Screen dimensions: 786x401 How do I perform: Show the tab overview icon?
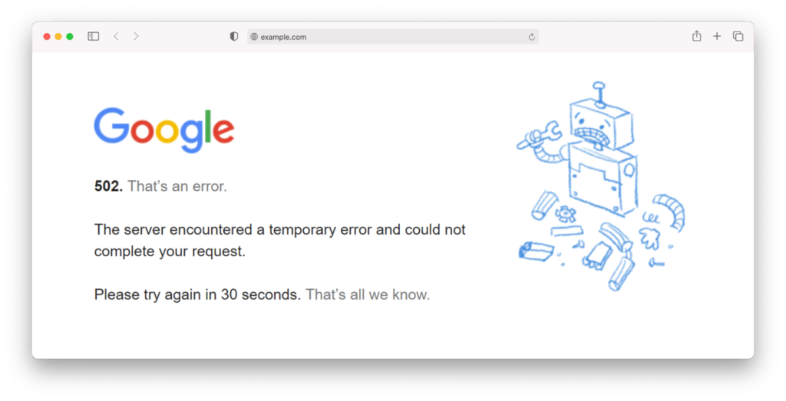pos(738,36)
